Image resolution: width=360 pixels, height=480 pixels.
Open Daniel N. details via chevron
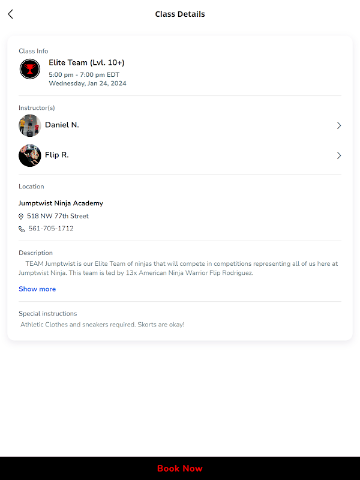pos(338,125)
